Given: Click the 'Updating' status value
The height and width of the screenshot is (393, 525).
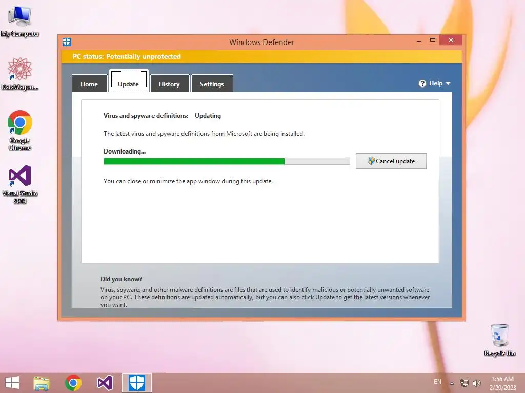Looking at the screenshot, I should coord(208,116).
